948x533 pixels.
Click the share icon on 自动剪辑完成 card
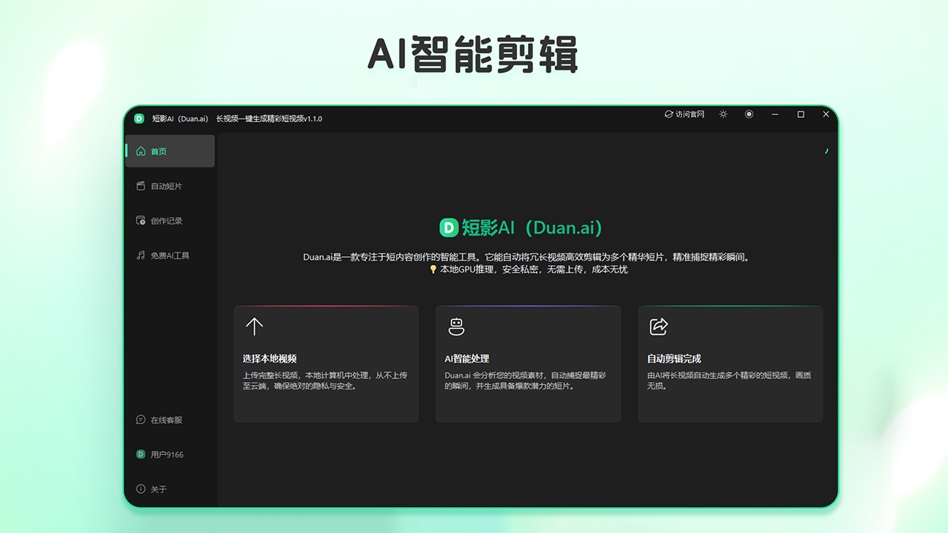click(658, 326)
